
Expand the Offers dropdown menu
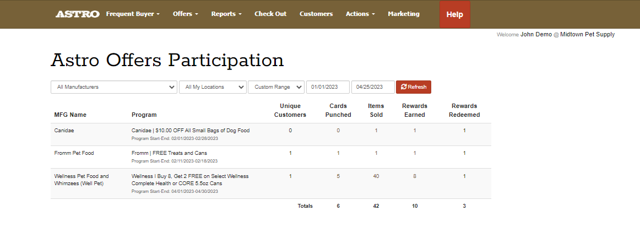[185, 14]
